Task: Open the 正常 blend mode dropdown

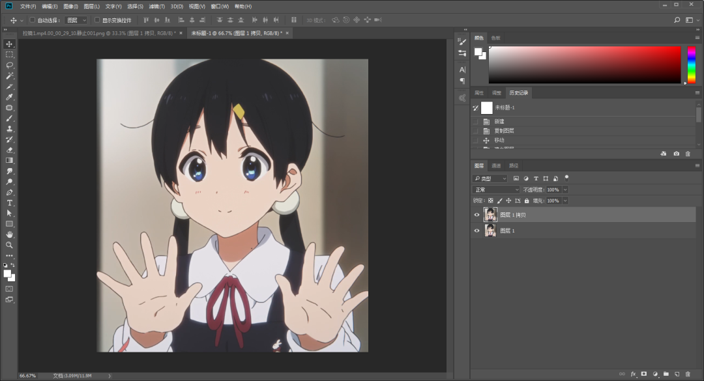Action: (496, 190)
